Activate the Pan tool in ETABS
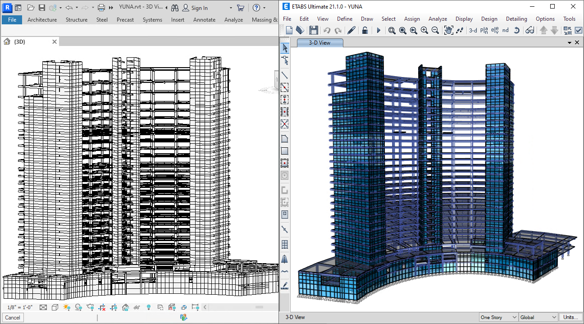Screen dimensions: 584x324 [449, 30]
